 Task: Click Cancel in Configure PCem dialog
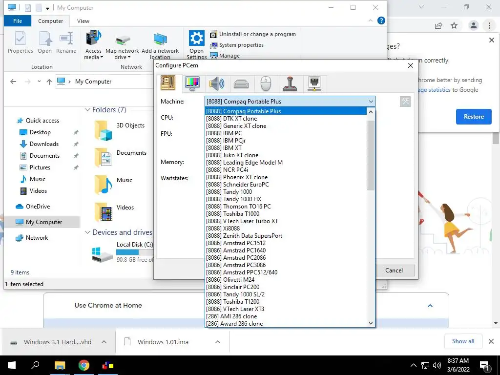pyautogui.click(x=394, y=271)
